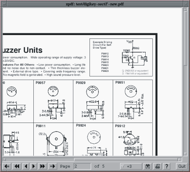190x172 pixels.
Task: Go to next page arrow
Action: [x=33, y=167]
